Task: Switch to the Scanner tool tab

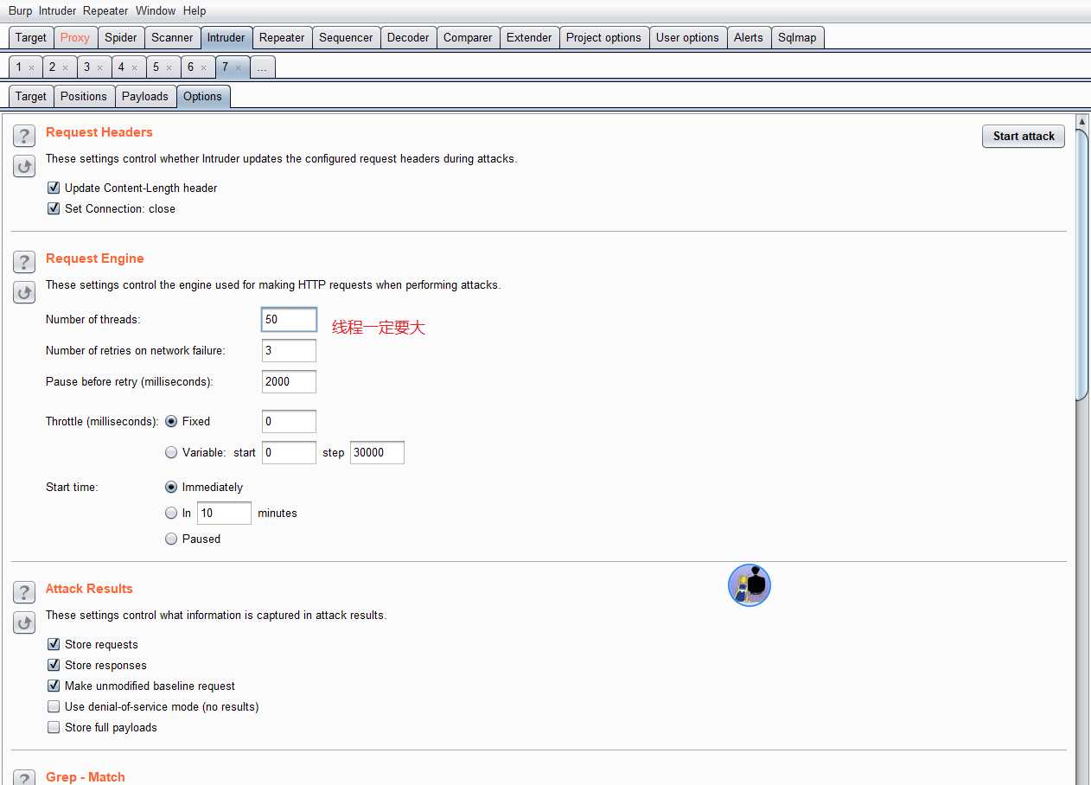Action: [172, 37]
